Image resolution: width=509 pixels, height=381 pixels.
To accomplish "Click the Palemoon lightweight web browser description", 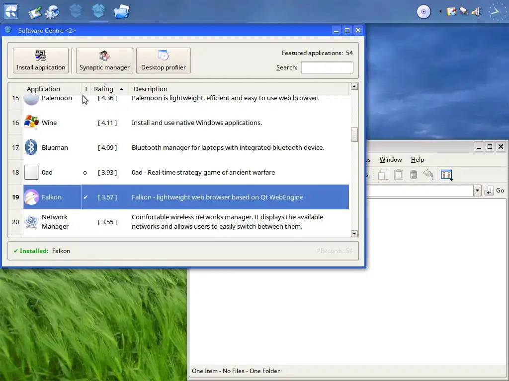I will pyautogui.click(x=225, y=98).
